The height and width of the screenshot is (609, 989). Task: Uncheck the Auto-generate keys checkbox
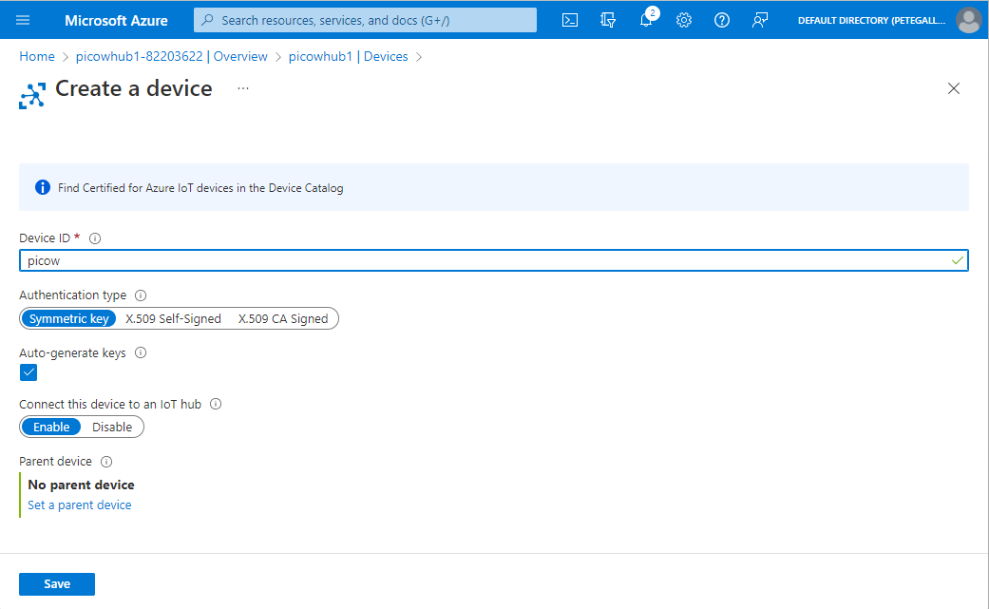pyautogui.click(x=29, y=372)
